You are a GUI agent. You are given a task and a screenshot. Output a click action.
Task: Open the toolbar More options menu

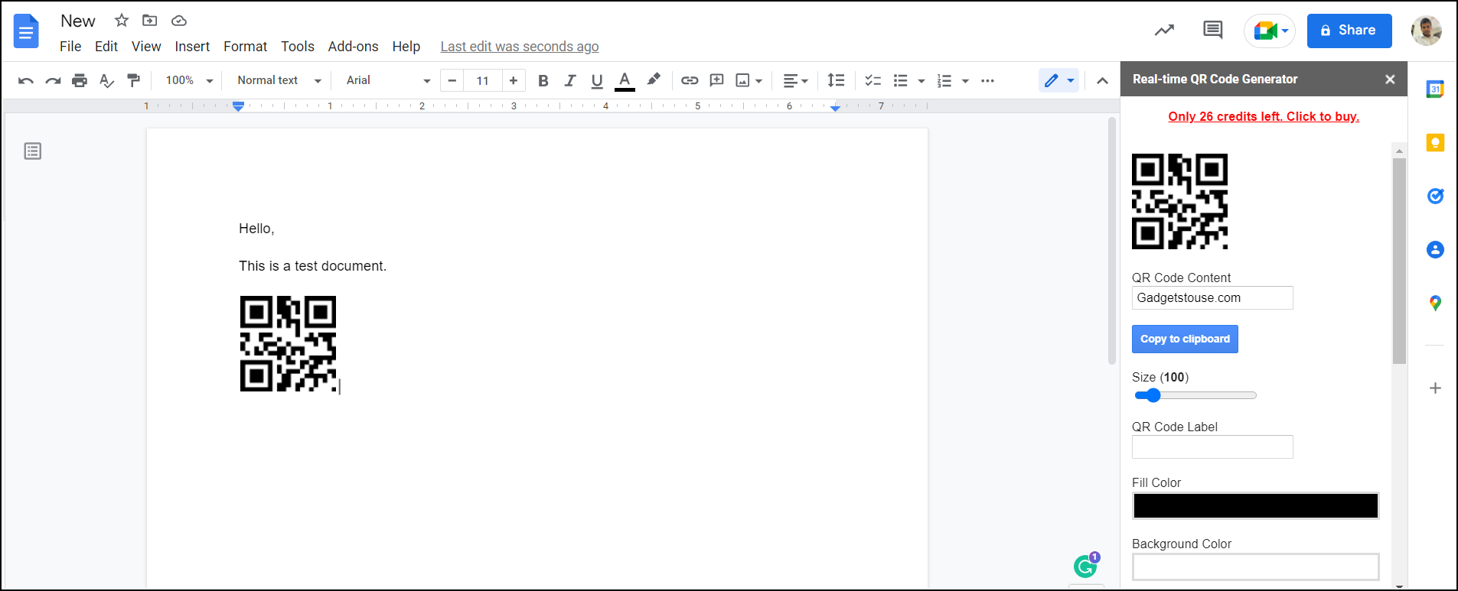pyautogui.click(x=987, y=80)
